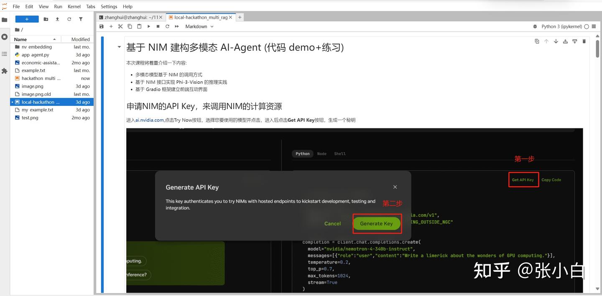Delete the selected cell with trash icon
The width and height of the screenshot is (602, 296).
[584, 41]
